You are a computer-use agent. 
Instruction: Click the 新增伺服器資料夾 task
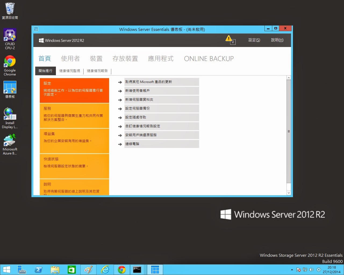162,100
